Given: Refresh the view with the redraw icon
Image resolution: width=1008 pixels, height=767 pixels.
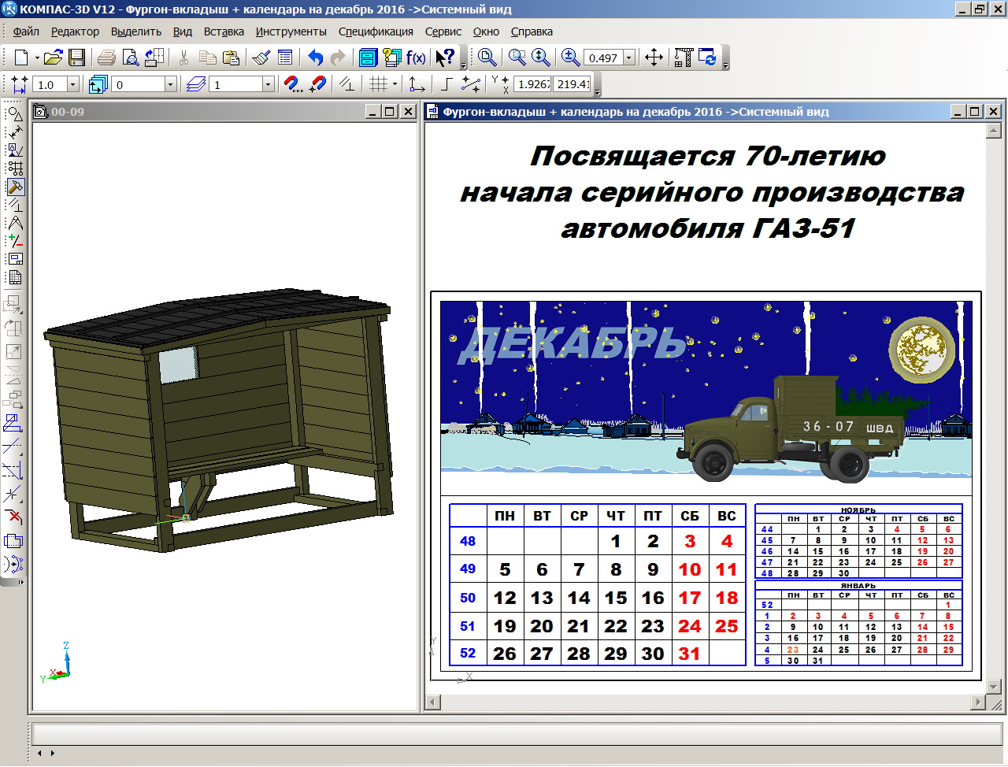Looking at the screenshot, I should (707, 57).
